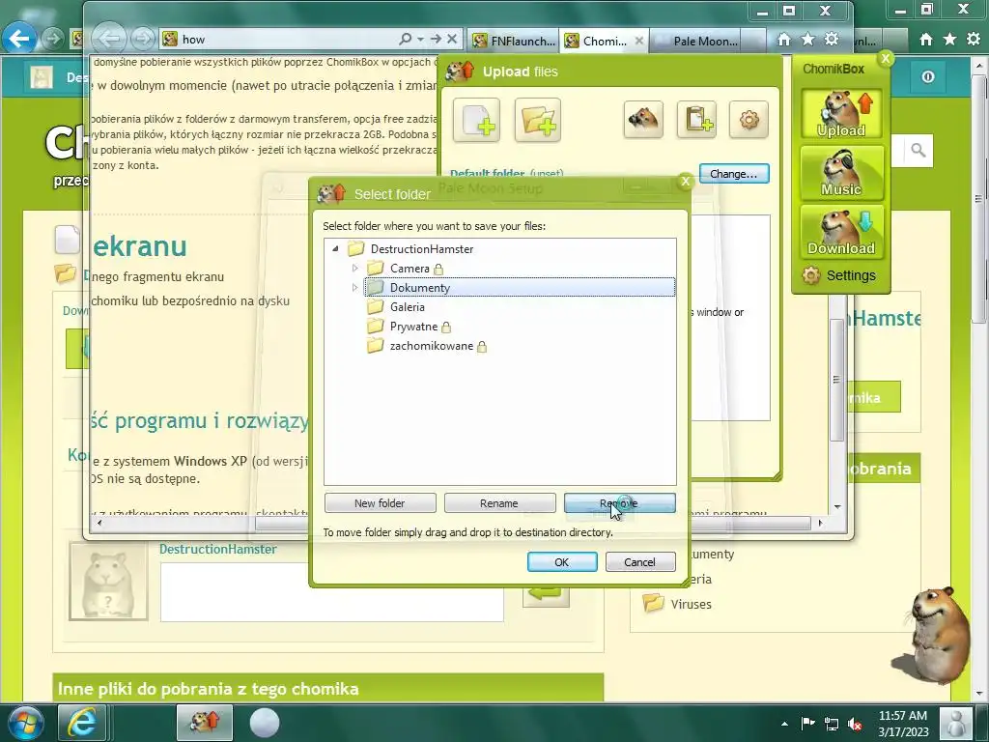Image resolution: width=989 pixels, height=742 pixels.
Task: Close the ChomikBox panel
Action: tap(886, 59)
